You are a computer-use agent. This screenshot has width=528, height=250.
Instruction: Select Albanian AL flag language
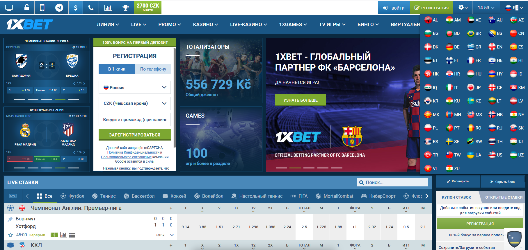pyautogui.click(x=431, y=20)
